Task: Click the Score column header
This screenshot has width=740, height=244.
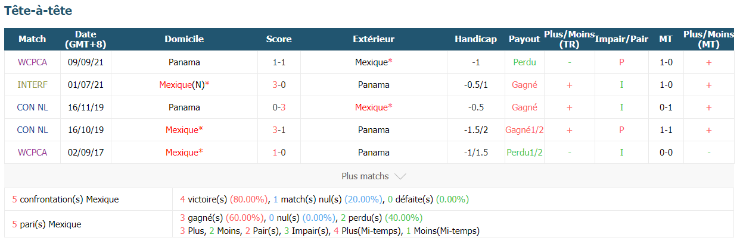Action: pos(279,39)
